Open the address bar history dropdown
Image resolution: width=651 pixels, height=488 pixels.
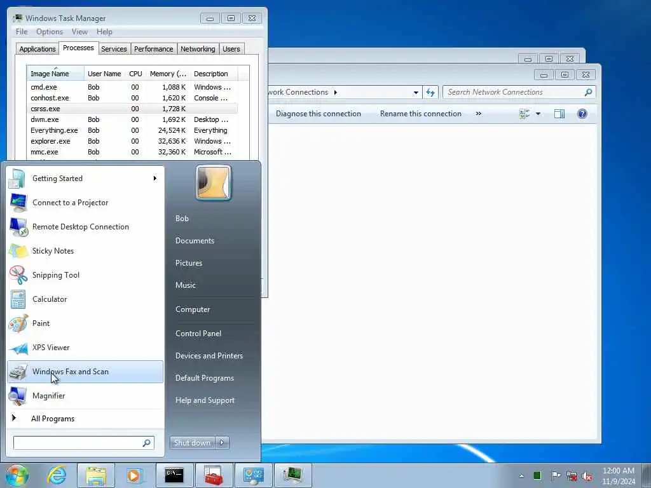tap(416, 93)
